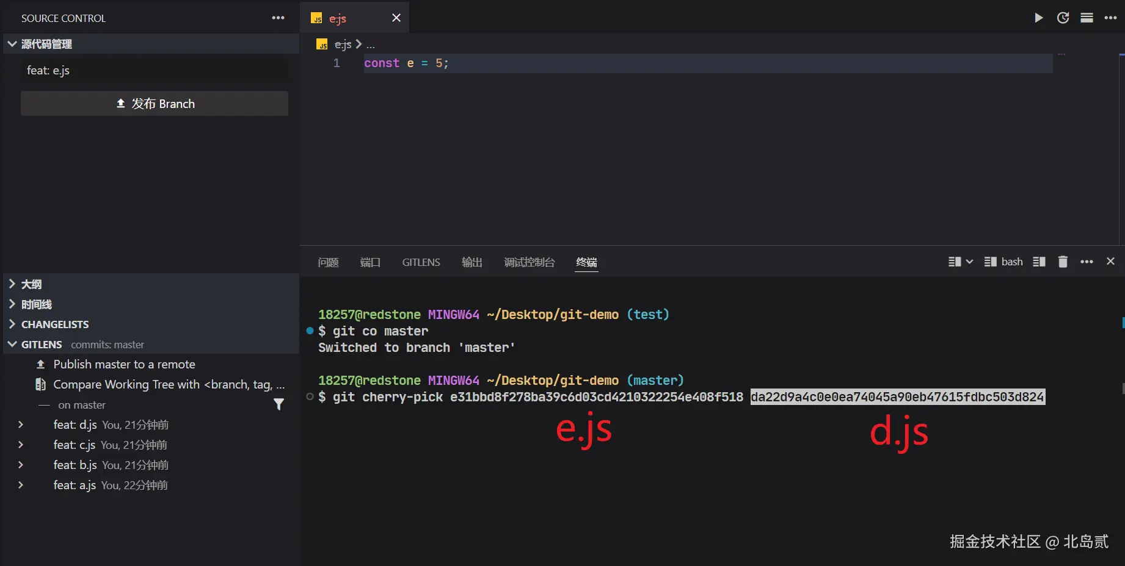
Task: Select the feat: b.js commit row
Action: point(151,465)
